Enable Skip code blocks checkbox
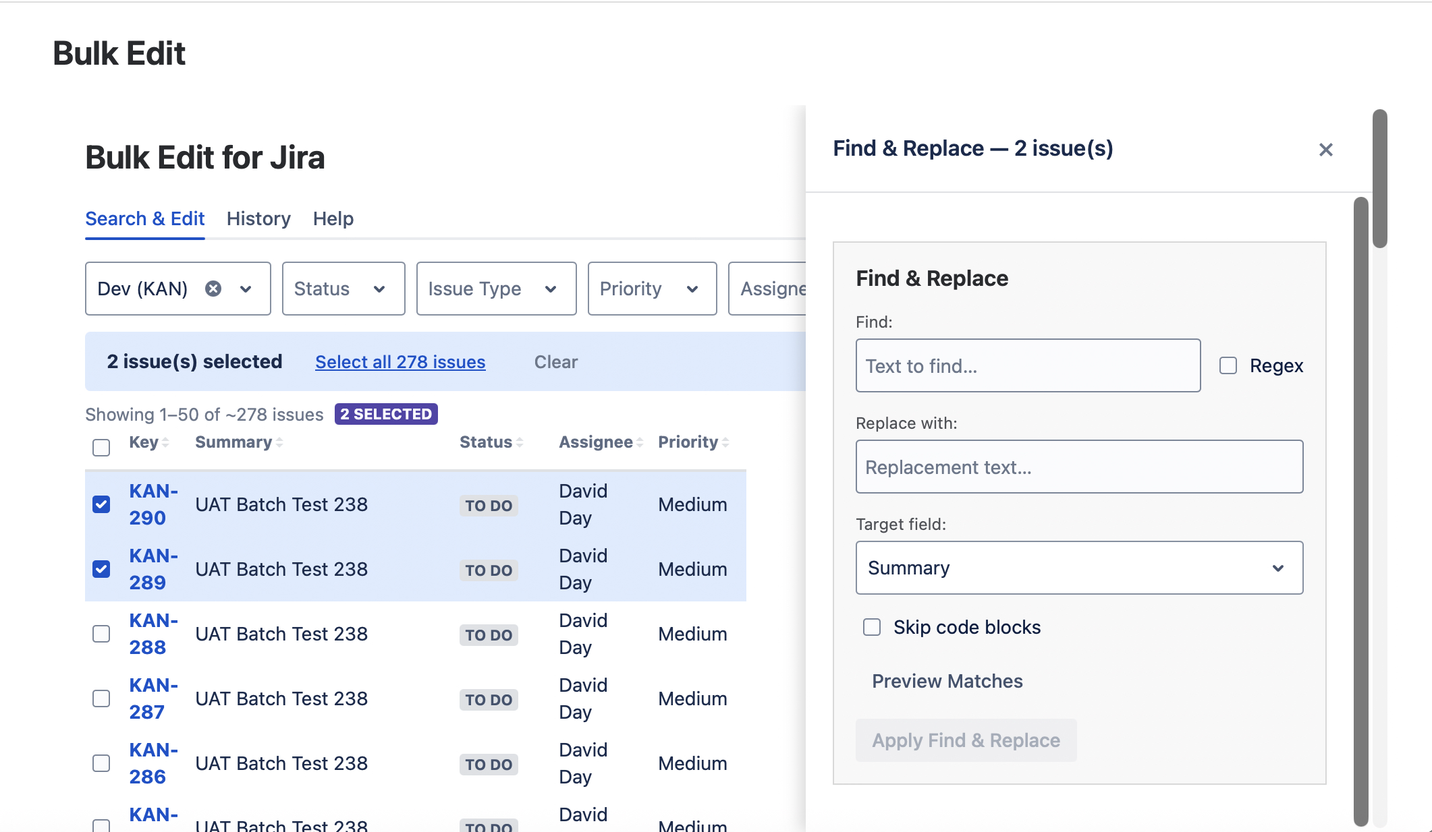This screenshot has width=1432, height=832. [x=872, y=627]
